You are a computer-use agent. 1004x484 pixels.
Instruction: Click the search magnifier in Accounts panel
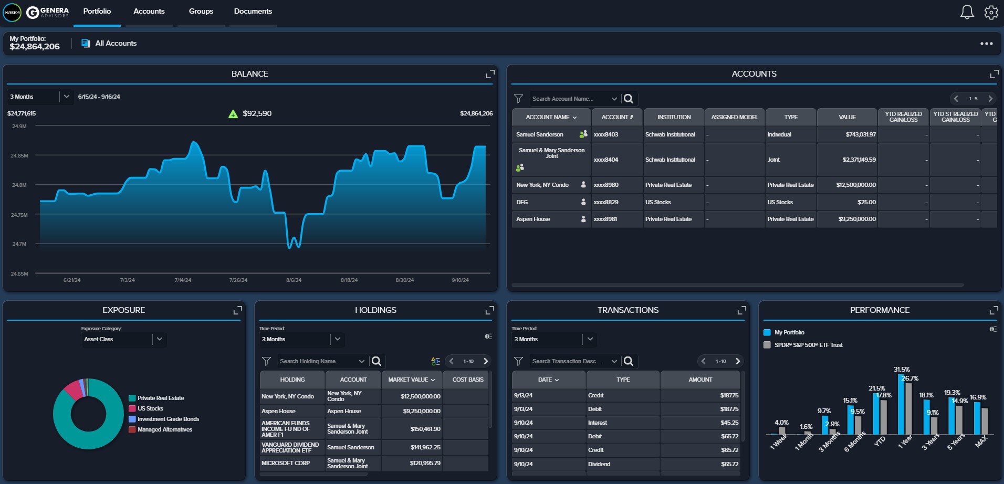point(629,99)
